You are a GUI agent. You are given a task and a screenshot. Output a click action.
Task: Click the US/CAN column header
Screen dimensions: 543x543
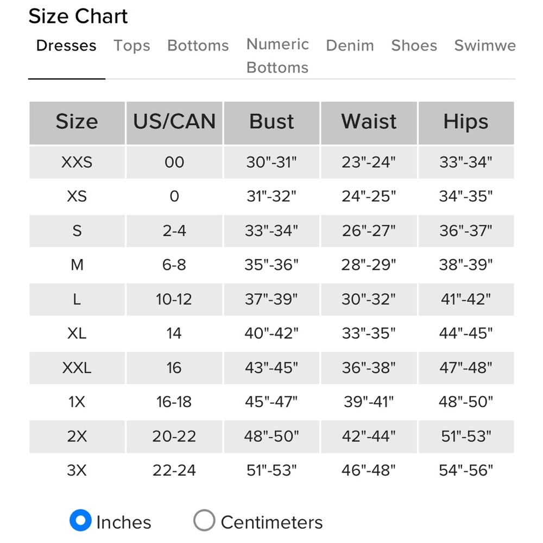click(174, 123)
